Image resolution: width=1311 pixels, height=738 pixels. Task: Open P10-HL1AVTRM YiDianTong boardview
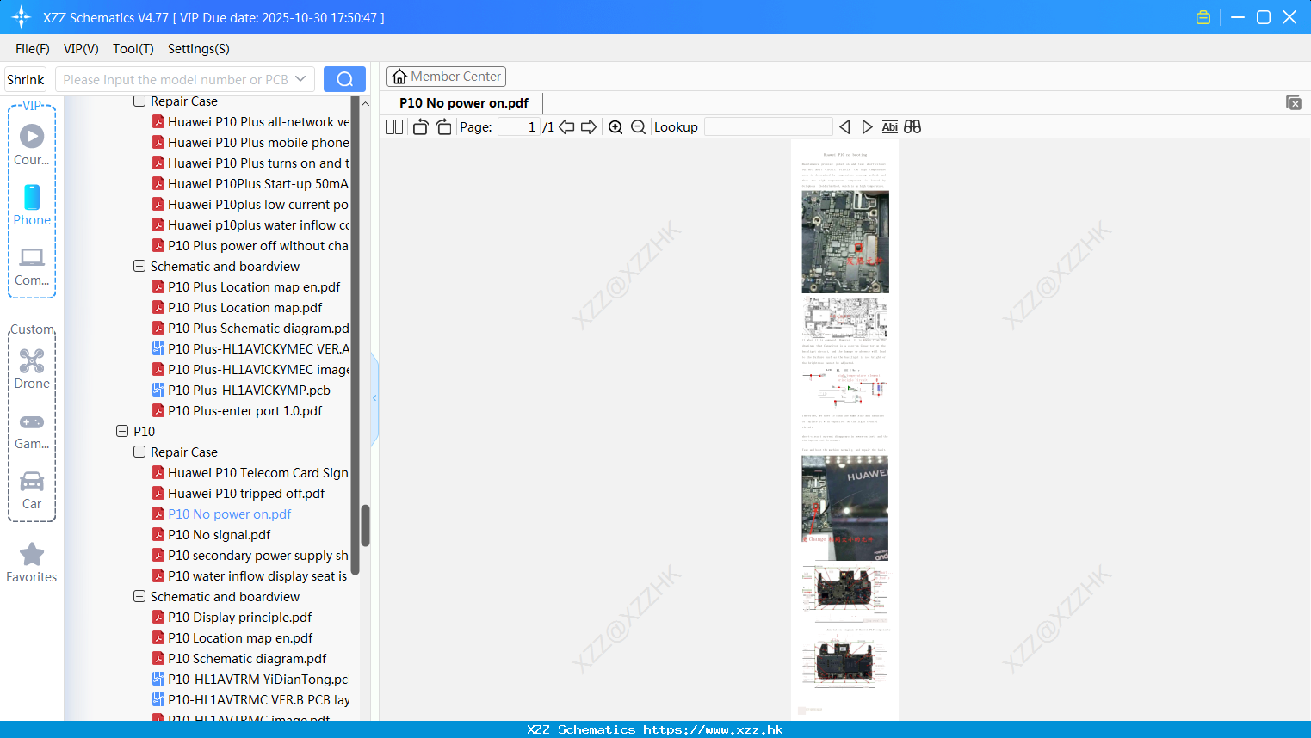tap(250, 680)
